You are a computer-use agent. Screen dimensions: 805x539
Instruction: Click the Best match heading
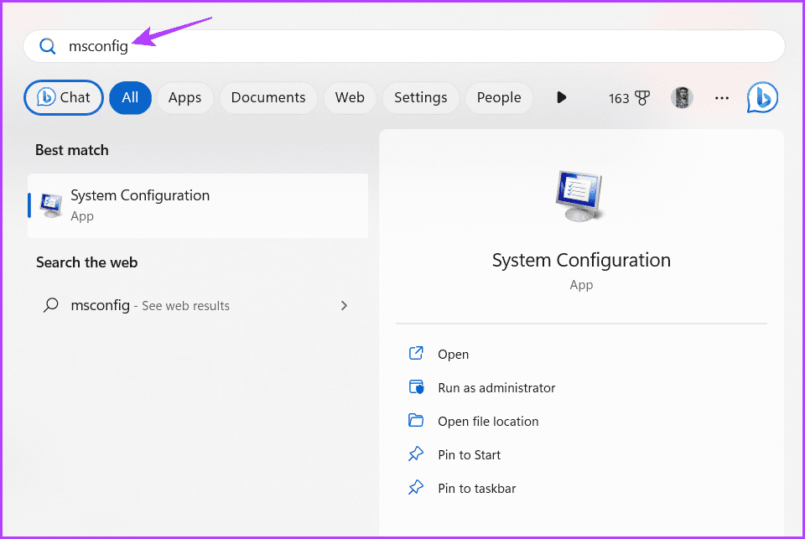(72, 150)
